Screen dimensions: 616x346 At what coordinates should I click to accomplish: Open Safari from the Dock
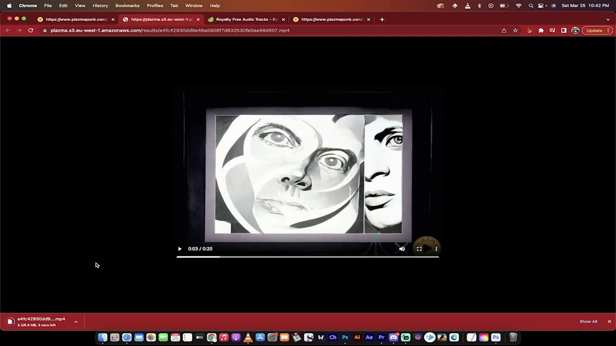click(127, 337)
